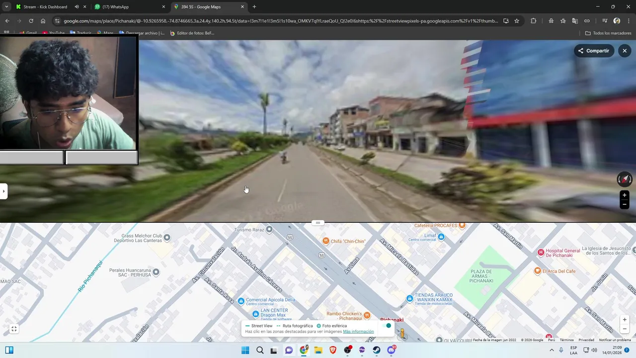
Task: Click Notificar un problema link
Action: coord(615,340)
